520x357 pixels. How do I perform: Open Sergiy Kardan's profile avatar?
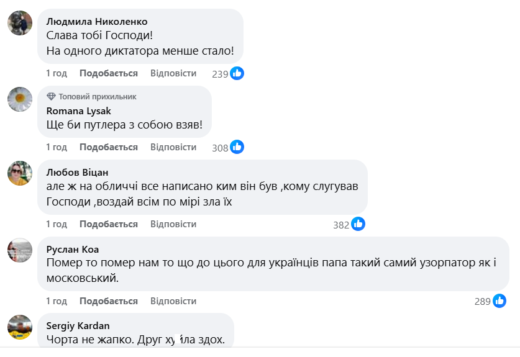coord(20,327)
